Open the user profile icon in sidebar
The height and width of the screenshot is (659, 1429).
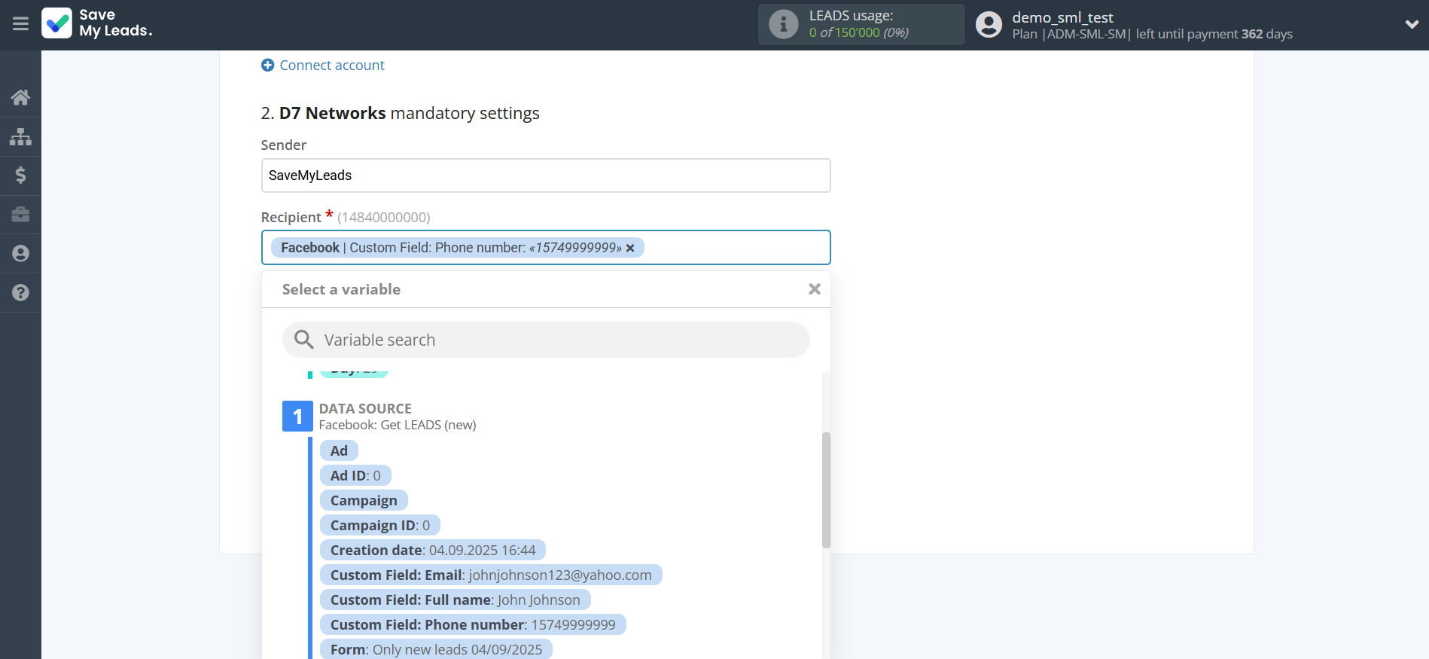click(x=20, y=254)
